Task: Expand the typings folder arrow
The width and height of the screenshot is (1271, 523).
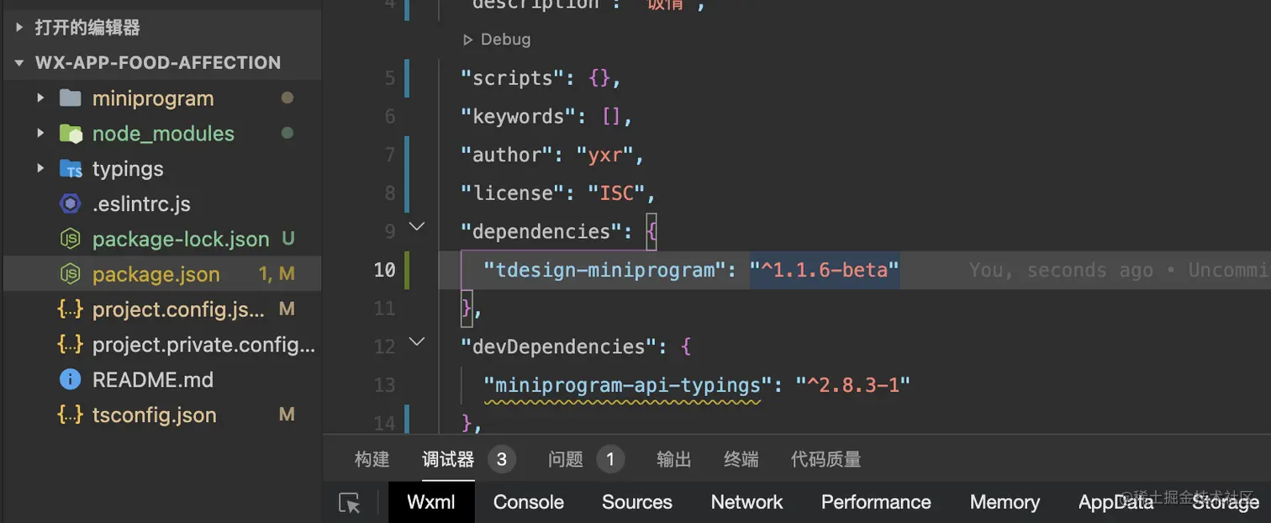Action: tap(40, 169)
